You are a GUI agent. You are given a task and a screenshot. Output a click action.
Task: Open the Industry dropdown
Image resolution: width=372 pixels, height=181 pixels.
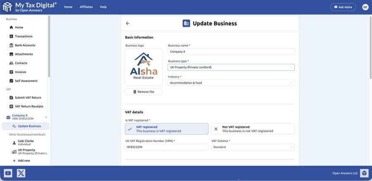[231, 83]
